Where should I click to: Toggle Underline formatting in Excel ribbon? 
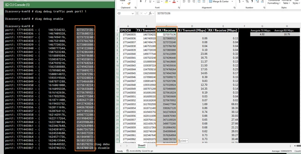(x=150, y=2)
